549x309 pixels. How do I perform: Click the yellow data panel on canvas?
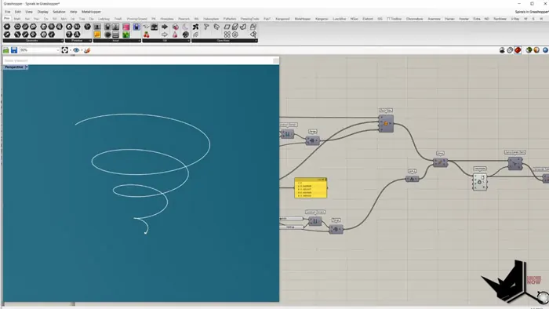click(311, 188)
